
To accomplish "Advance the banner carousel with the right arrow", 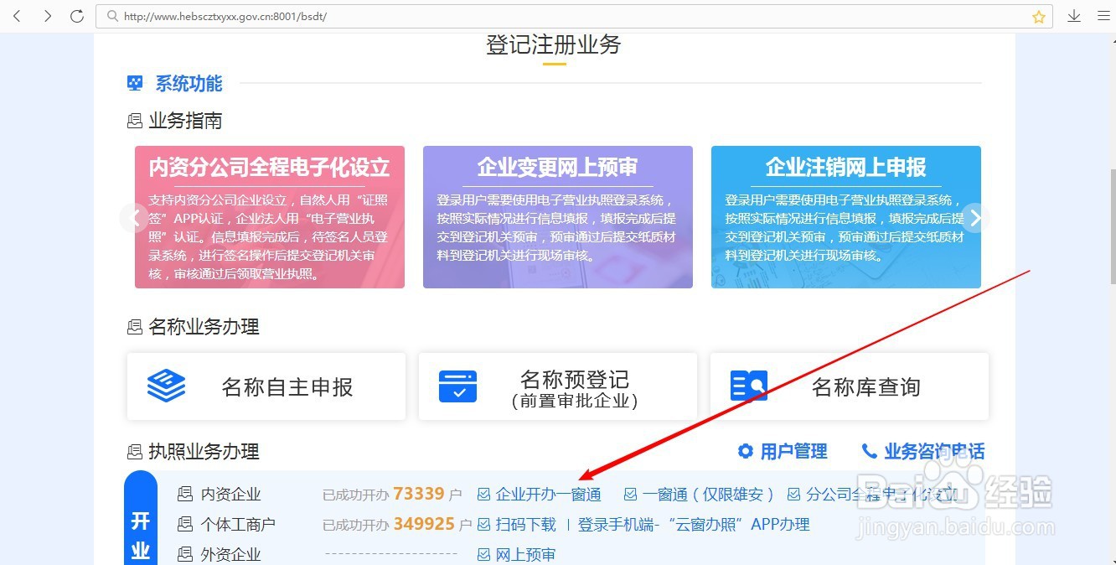I will coord(976,217).
